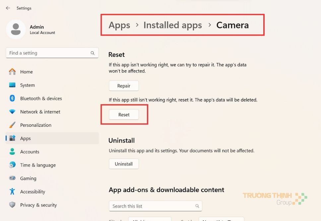Open System settings from the sidebar
This screenshot has width=321, height=221.
click(12, 85)
